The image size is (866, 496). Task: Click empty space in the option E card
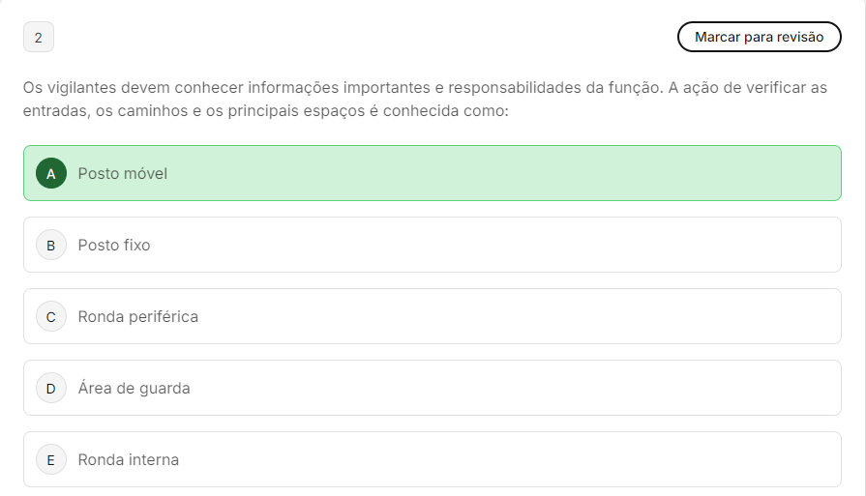(x=532, y=459)
